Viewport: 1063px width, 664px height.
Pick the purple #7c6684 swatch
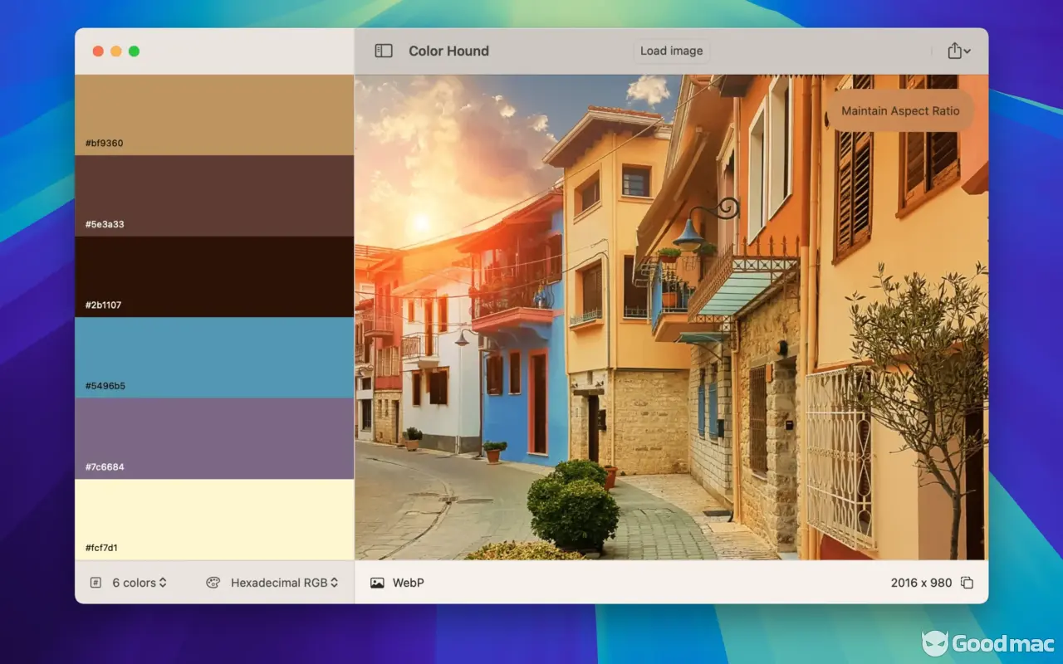pos(214,438)
